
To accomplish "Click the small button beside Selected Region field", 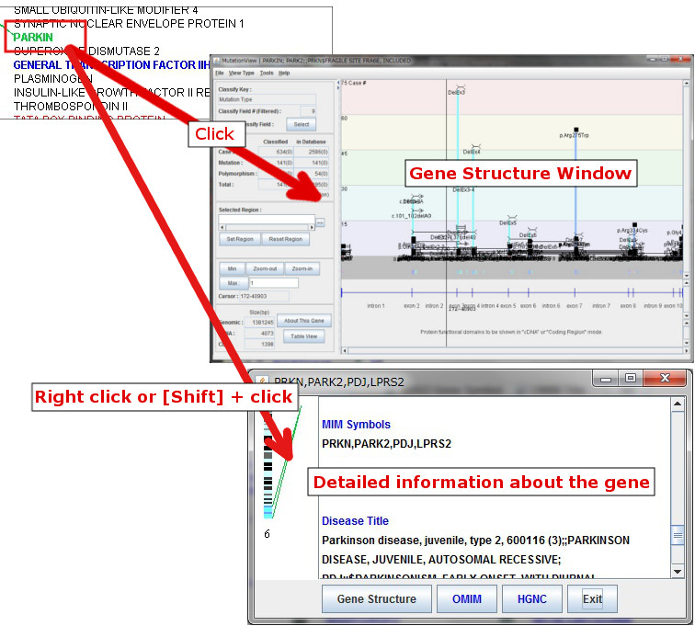I will click(321, 222).
